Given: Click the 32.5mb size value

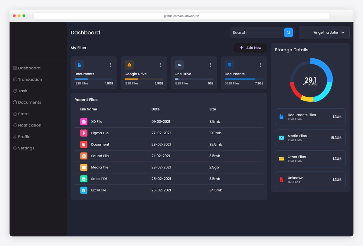Looking at the screenshot, I should (216, 145).
